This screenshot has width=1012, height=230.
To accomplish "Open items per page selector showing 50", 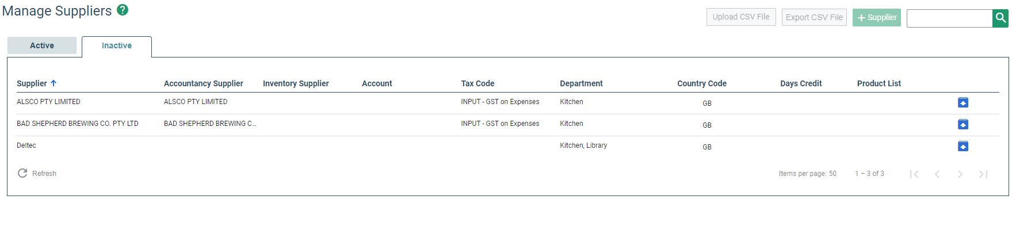I will (x=832, y=173).
